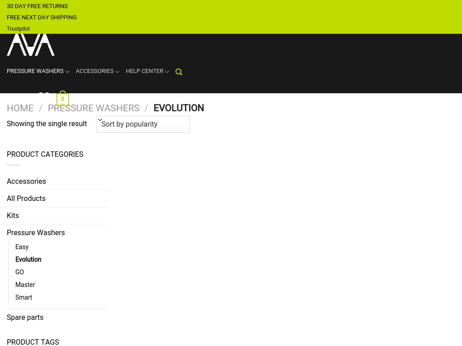The height and width of the screenshot is (346, 462).
Task: Open the Sort by popularity dropdown
Action: click(143, 124)
